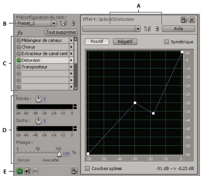Viewport: 202px width, 176px height.
Task: Expand the Mélangeur de canaux slot arrow
Action: [71, 40]
